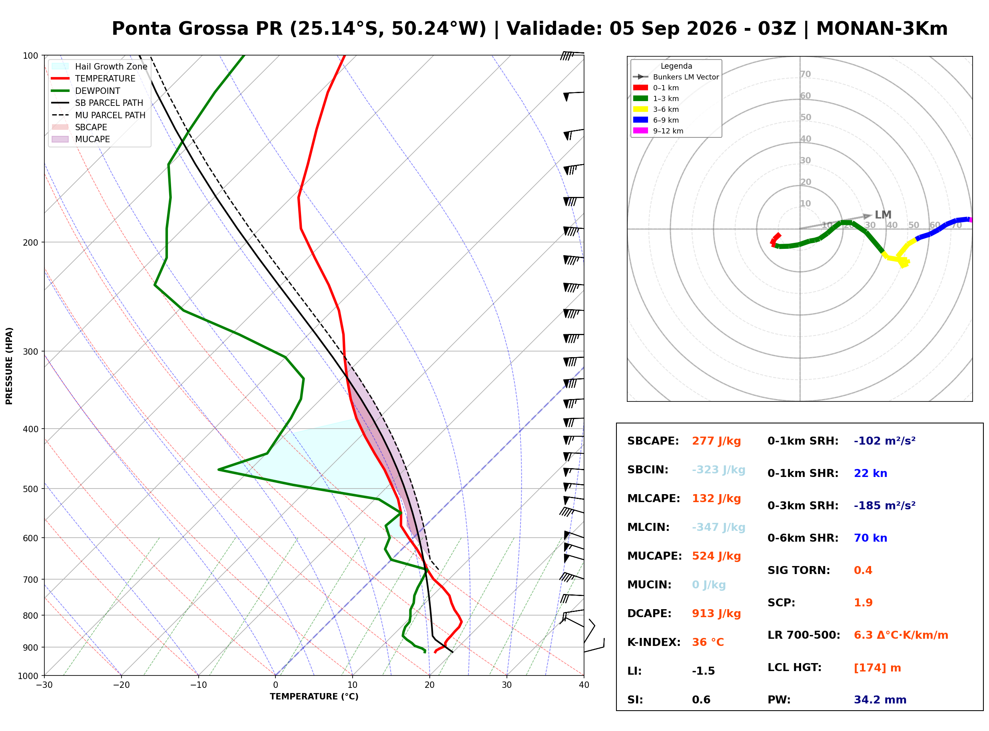Click the MUCAPE legend swatch

pyautogui.click(x=60, y=139)
